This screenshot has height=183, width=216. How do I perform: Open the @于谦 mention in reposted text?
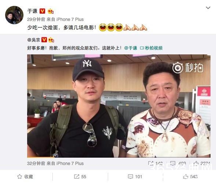click(131, 48)
